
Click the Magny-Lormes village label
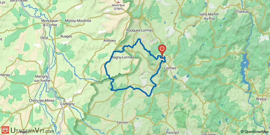pyautogui.click(x=122, y=57)
